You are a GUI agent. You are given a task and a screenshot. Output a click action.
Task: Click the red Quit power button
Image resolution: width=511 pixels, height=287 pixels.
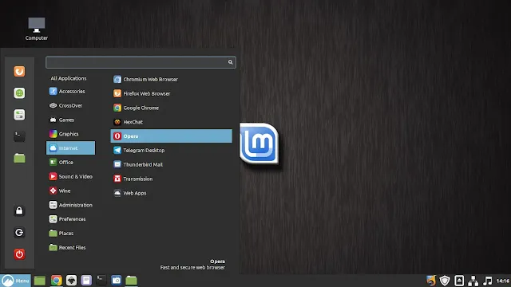tap(19, 254)
